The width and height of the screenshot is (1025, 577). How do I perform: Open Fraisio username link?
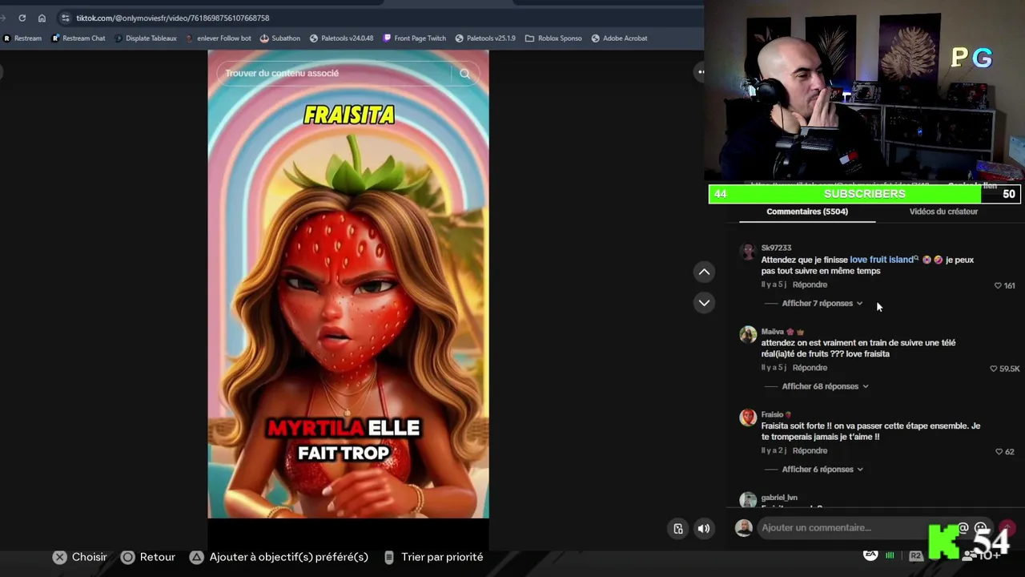point(772,414)
